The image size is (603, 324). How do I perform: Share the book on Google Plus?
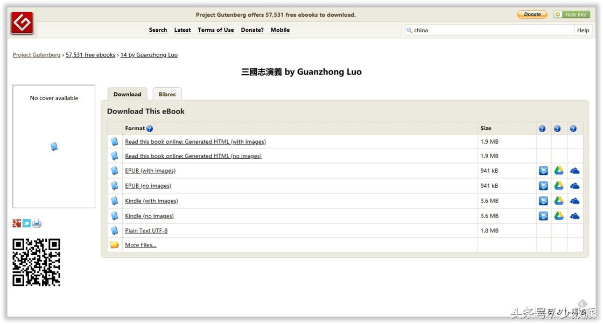click(x=17, y=223)
